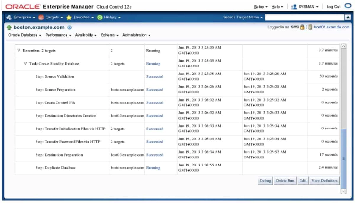The height and width of the screenshot is (203, 356).
Task: Select the Step: Duplicate Database row text
Action: (x=56, y=168)
